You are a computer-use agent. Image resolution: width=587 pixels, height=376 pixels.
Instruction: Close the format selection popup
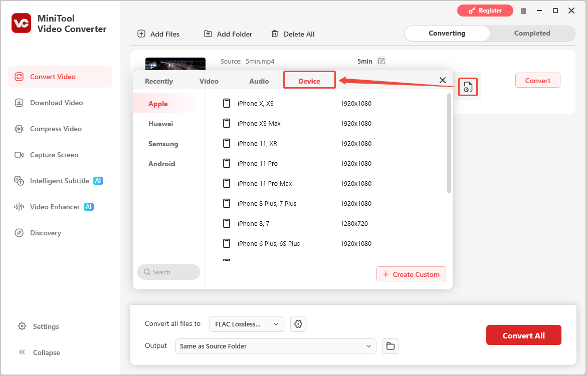click(x=443, y=80)
